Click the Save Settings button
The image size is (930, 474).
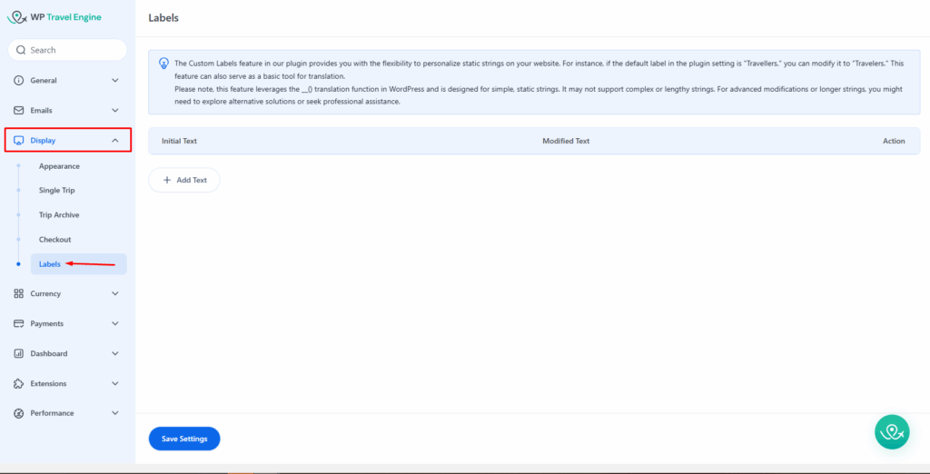pyautogui.click(x=184, y=439)
